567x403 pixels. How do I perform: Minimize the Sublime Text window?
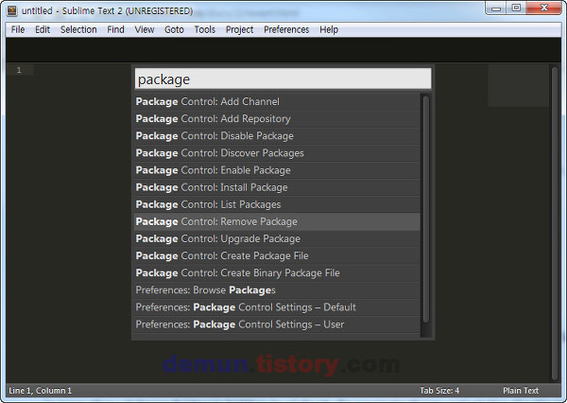496,8
